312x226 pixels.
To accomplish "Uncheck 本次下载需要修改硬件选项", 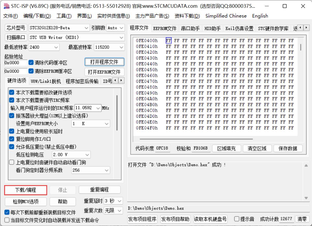I will pyautogui.click(x=12, y=92).
